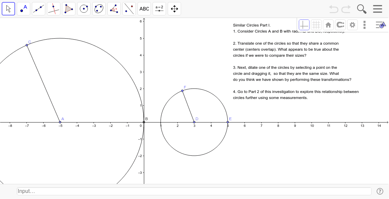
Task: Open the search magnifier to browse materials
Action: tap(362, 9)
